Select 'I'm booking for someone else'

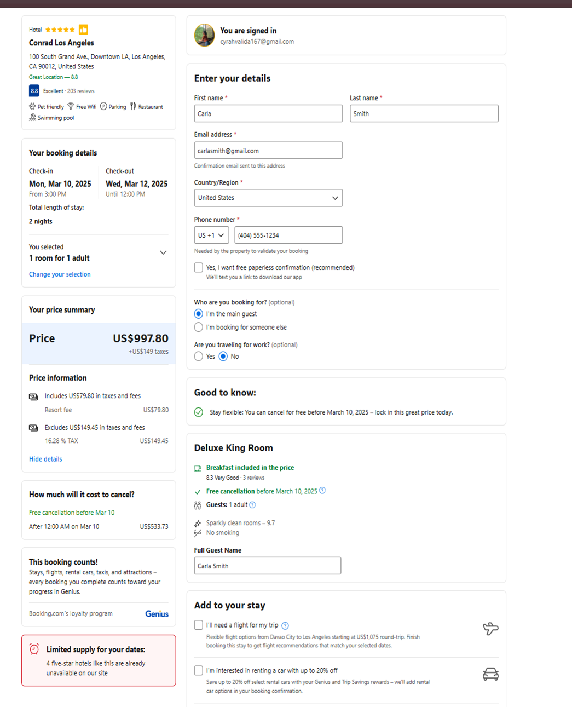[x=198, y=327]
